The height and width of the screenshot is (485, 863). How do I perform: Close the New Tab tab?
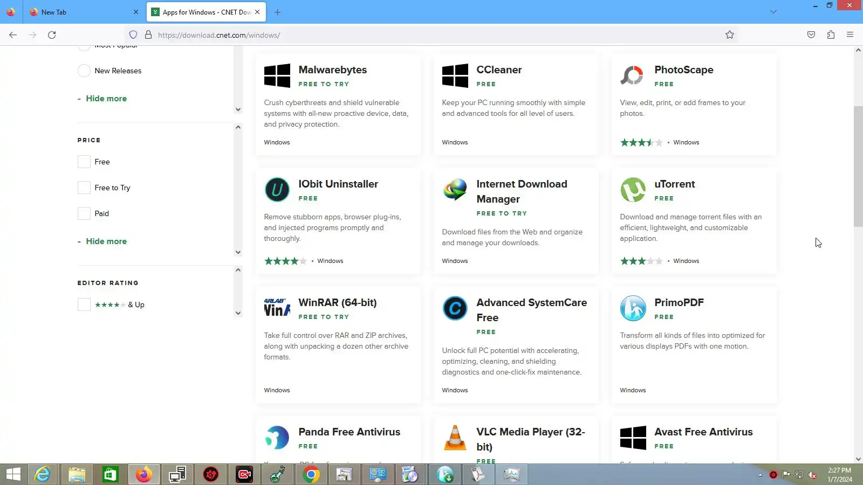point(135,12)
